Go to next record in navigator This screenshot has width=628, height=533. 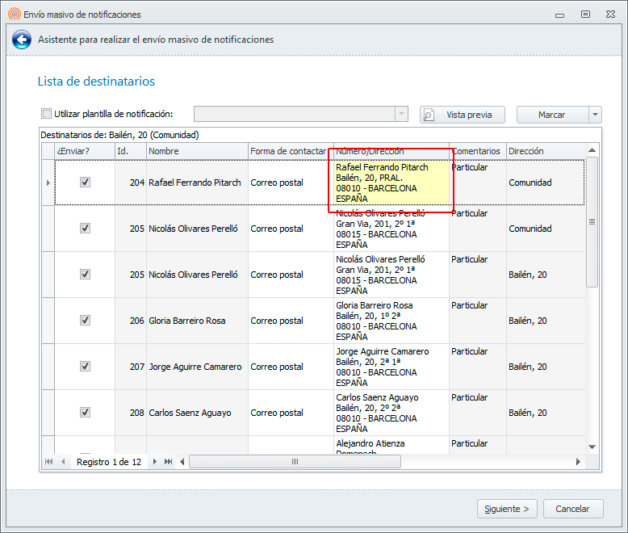[155, 462]
